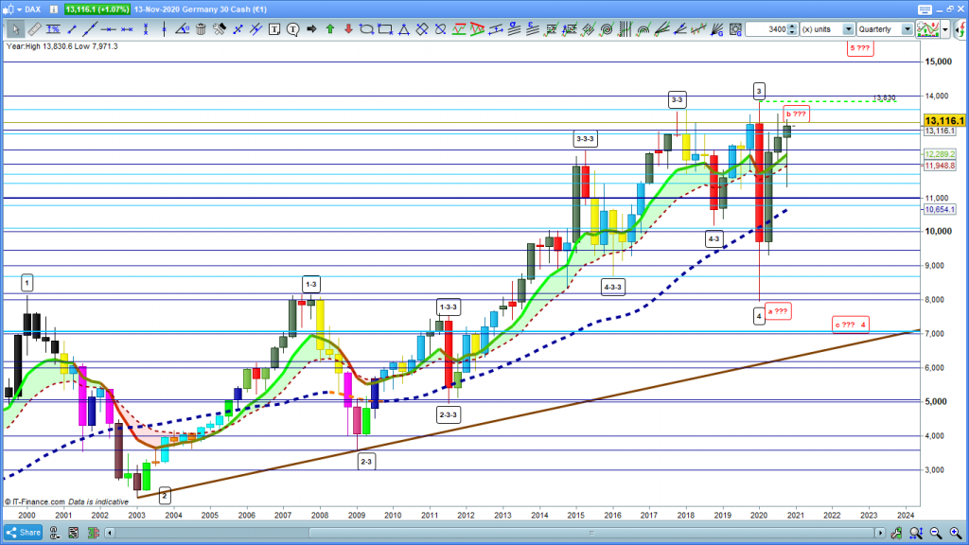
Task: Click the trash can delete tool
Action: (201, 29)
